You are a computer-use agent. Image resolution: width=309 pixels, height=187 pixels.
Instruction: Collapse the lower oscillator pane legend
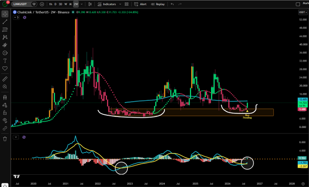click(16, 137)
